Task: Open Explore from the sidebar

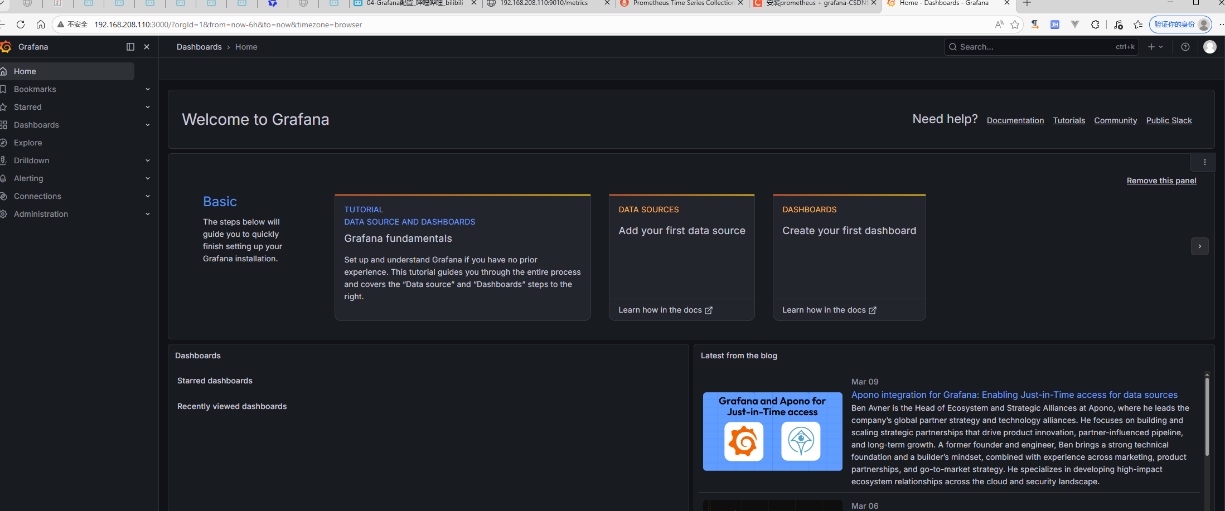Action: point(28,143)
